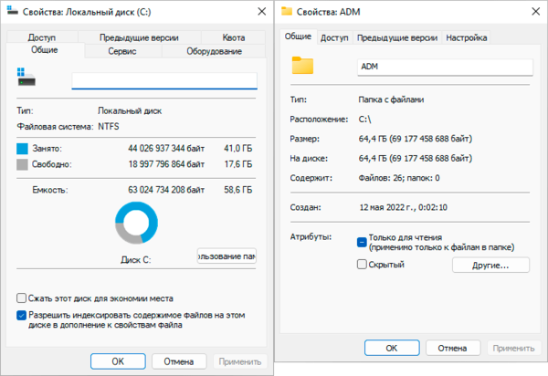
Task: Click 'Отмена' in Local Disk properties
Action: 179,361
